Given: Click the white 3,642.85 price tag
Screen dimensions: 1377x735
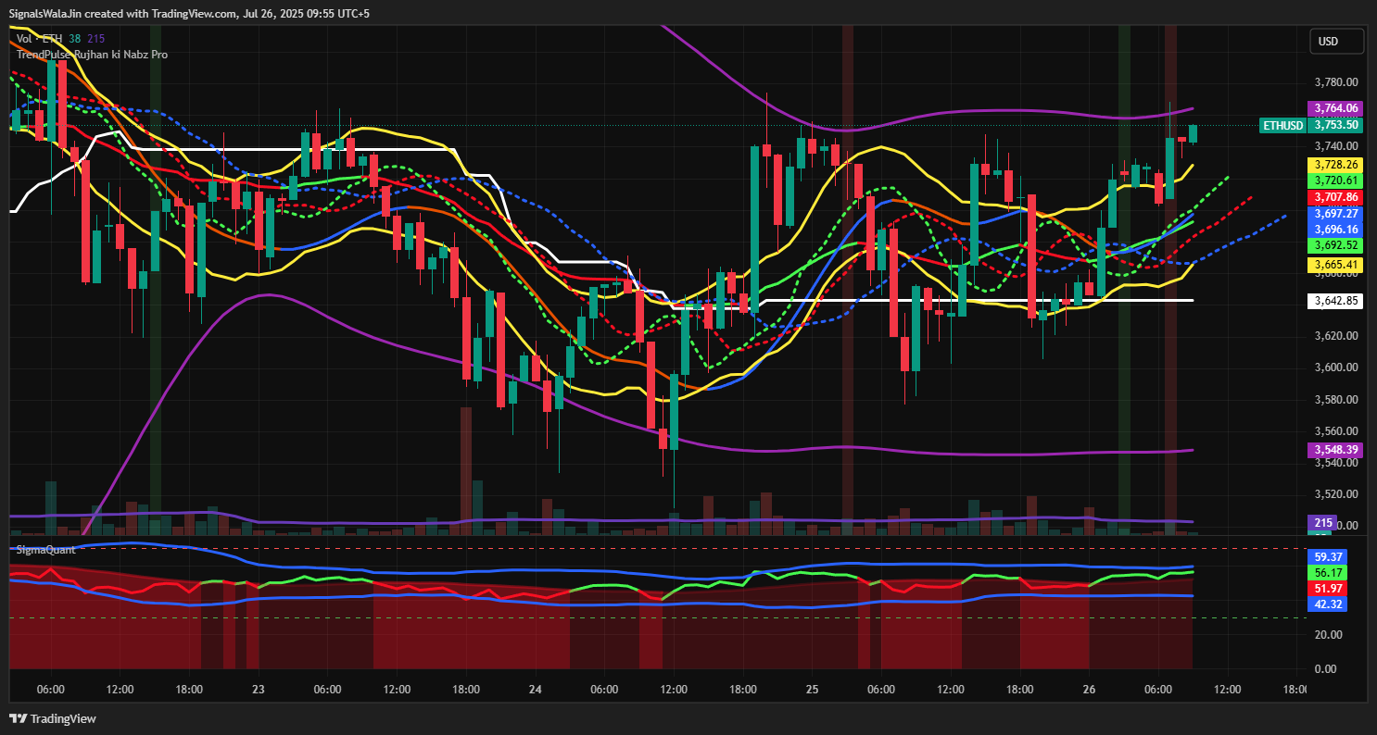Looking at the screenshot, I should [1335, 300].
